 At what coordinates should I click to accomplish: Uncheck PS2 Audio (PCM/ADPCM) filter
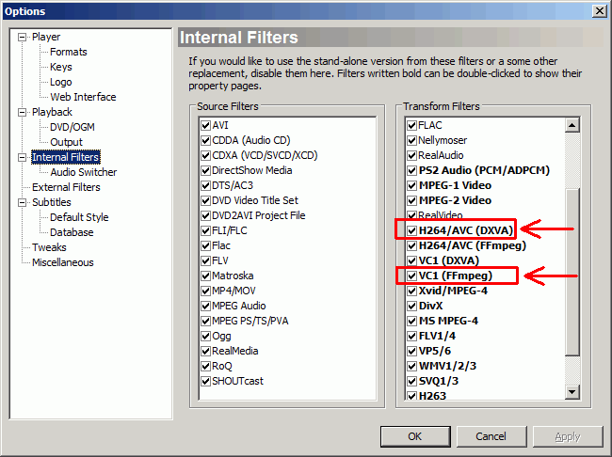click(x=411, y=171)
